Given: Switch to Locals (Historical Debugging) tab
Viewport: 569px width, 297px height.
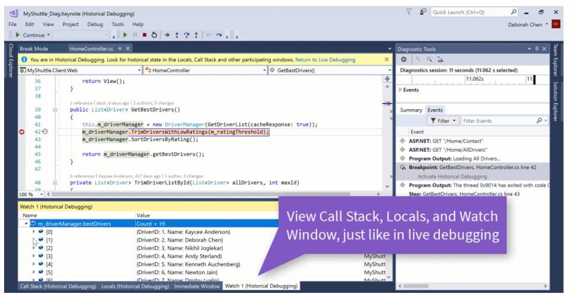Looking at the screenshot, I should click(x=135, y=286).
